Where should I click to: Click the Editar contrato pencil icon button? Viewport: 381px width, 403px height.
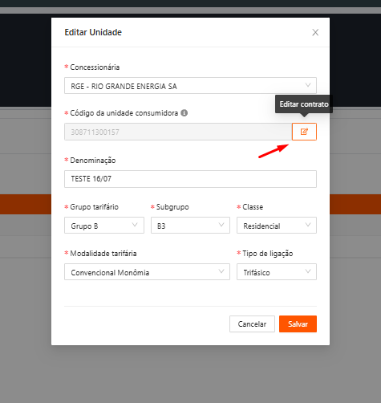click(x=304, y=132)
